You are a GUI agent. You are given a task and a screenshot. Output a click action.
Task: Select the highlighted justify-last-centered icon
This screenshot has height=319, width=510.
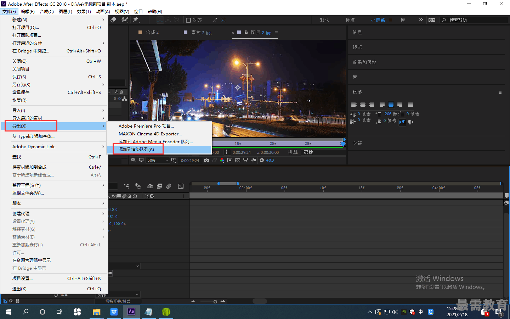click(x=391, y=105)
